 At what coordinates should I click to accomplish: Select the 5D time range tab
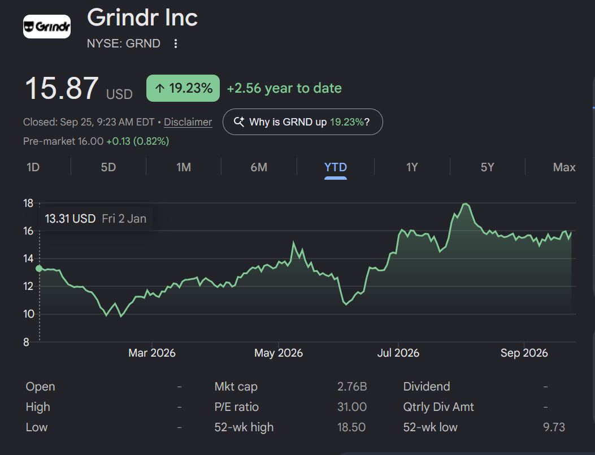[x=108, y=167]
